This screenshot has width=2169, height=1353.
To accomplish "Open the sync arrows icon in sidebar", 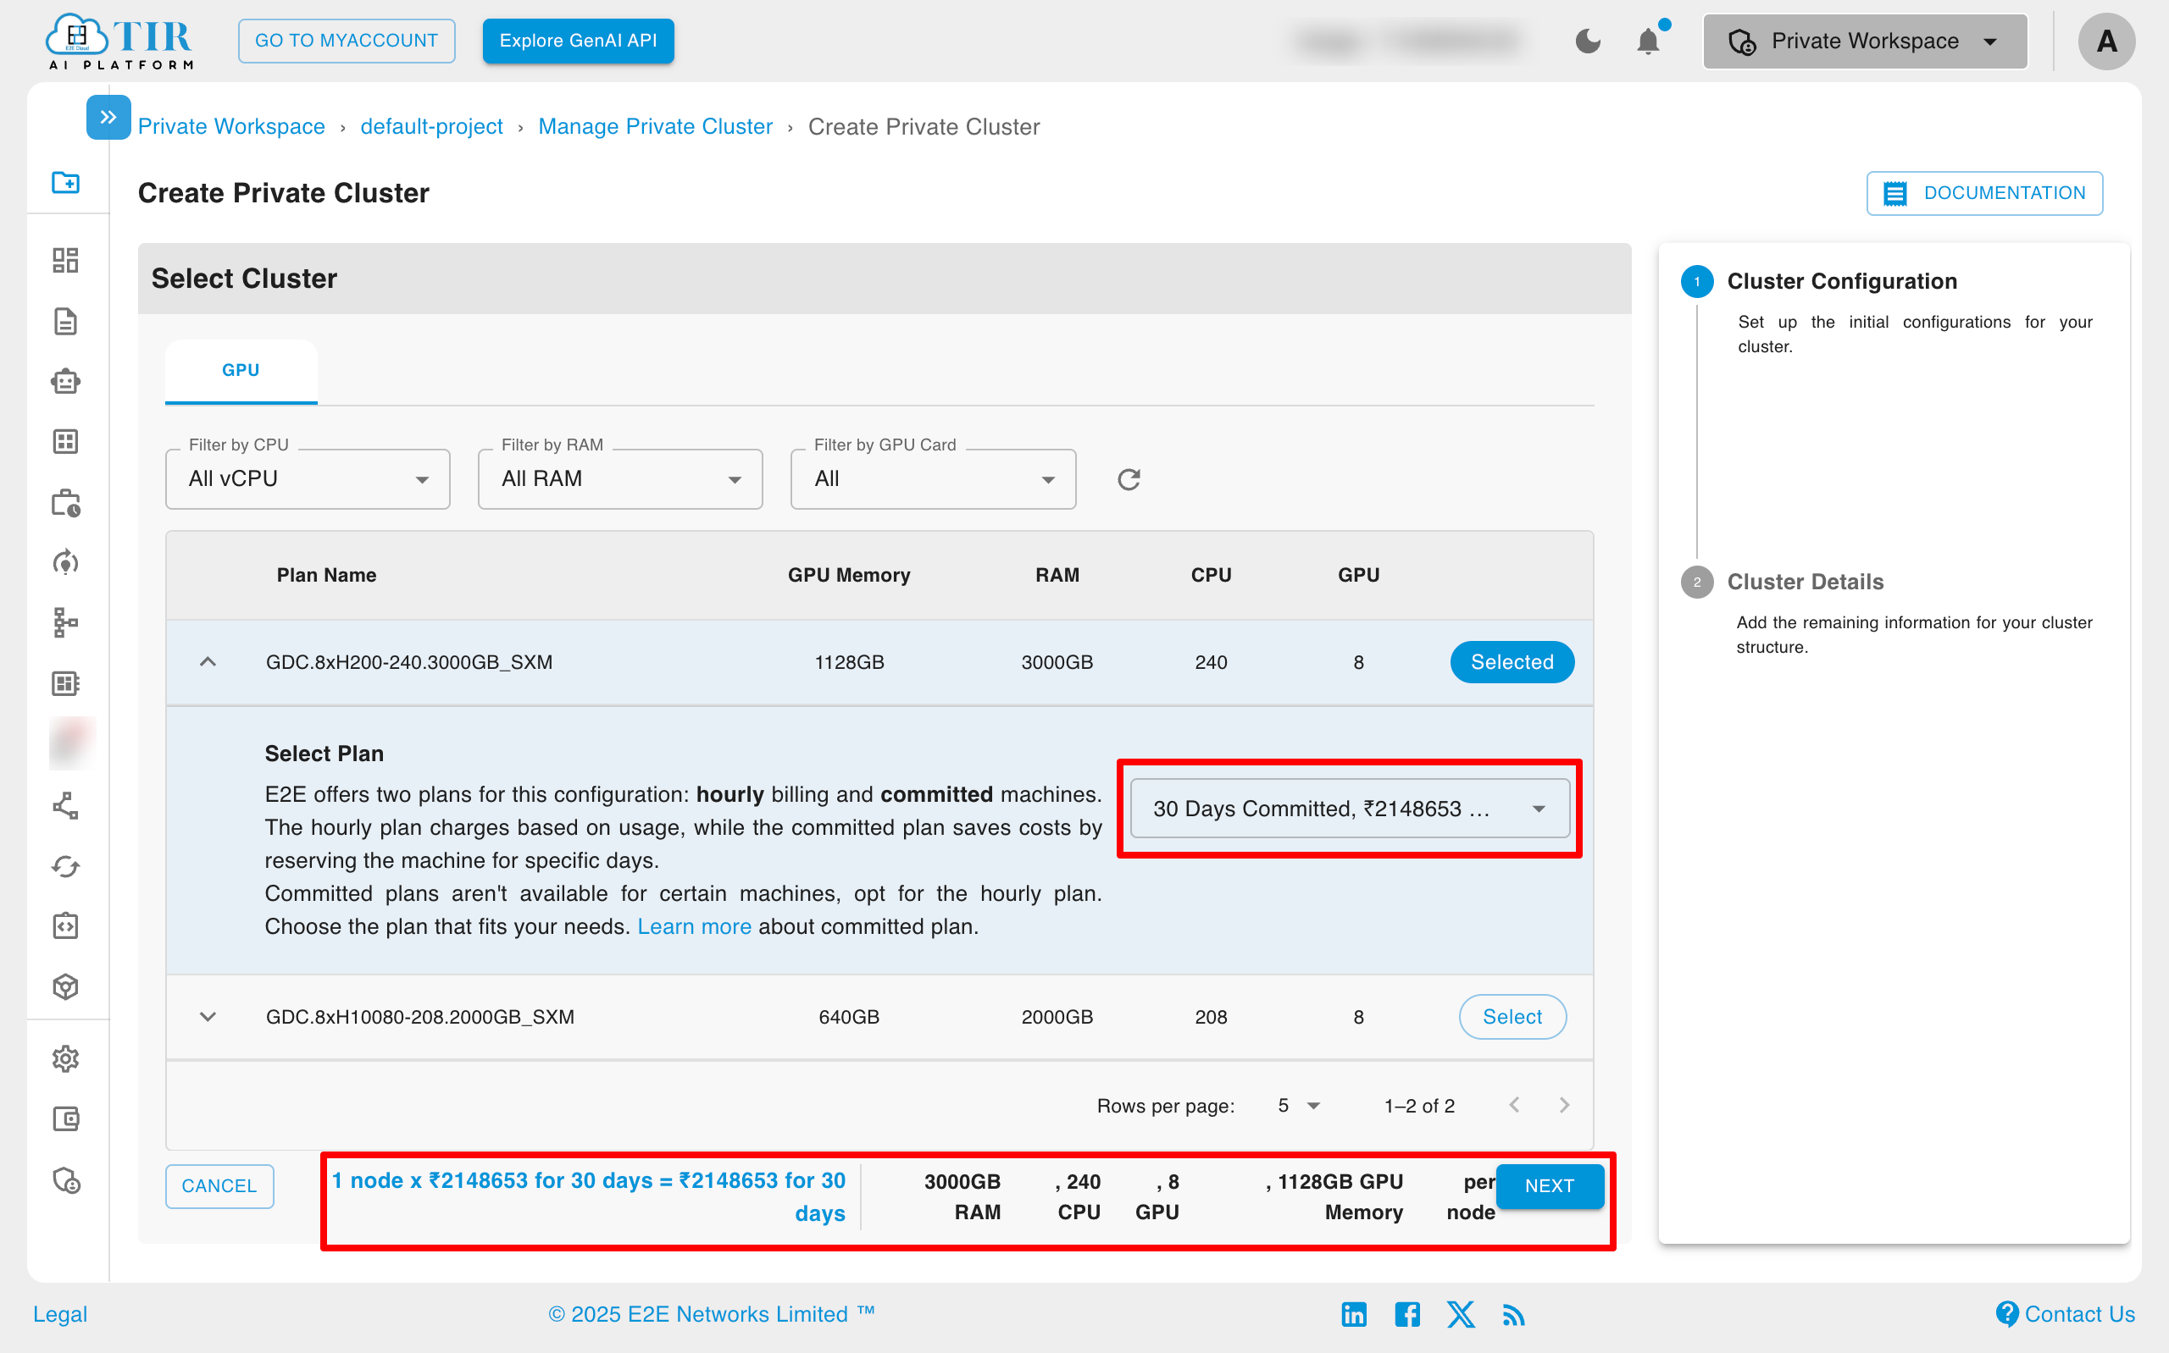I will (x=65, y=866).
